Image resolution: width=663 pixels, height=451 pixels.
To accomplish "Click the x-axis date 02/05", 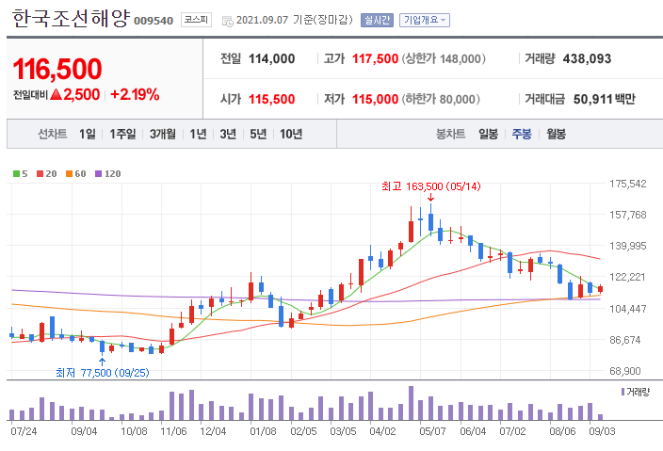I will 303,431.
